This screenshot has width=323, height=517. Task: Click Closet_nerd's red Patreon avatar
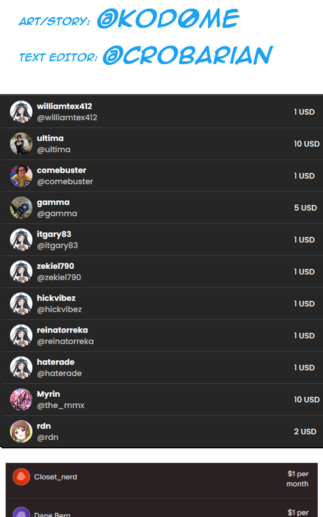(x=21, y=477)
